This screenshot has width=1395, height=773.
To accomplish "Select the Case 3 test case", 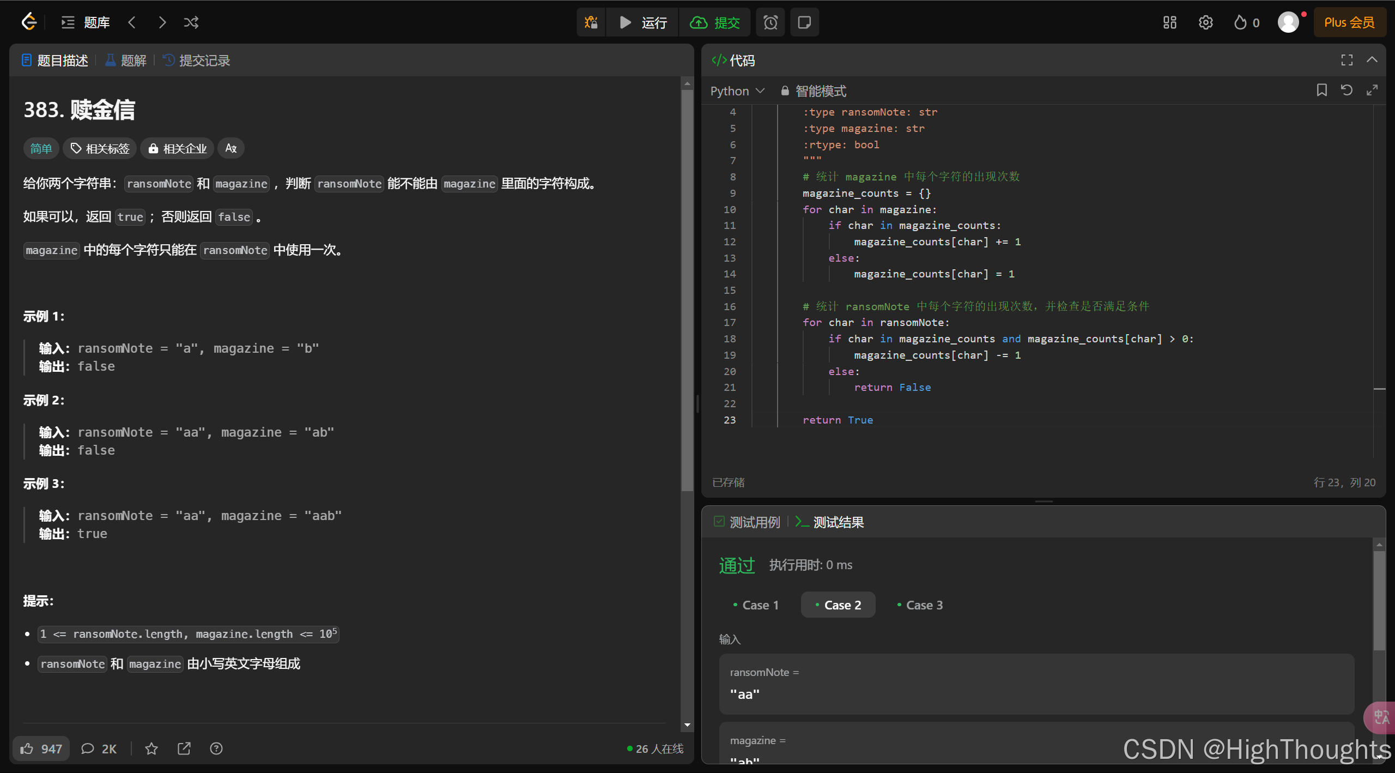I will [920, 605].
